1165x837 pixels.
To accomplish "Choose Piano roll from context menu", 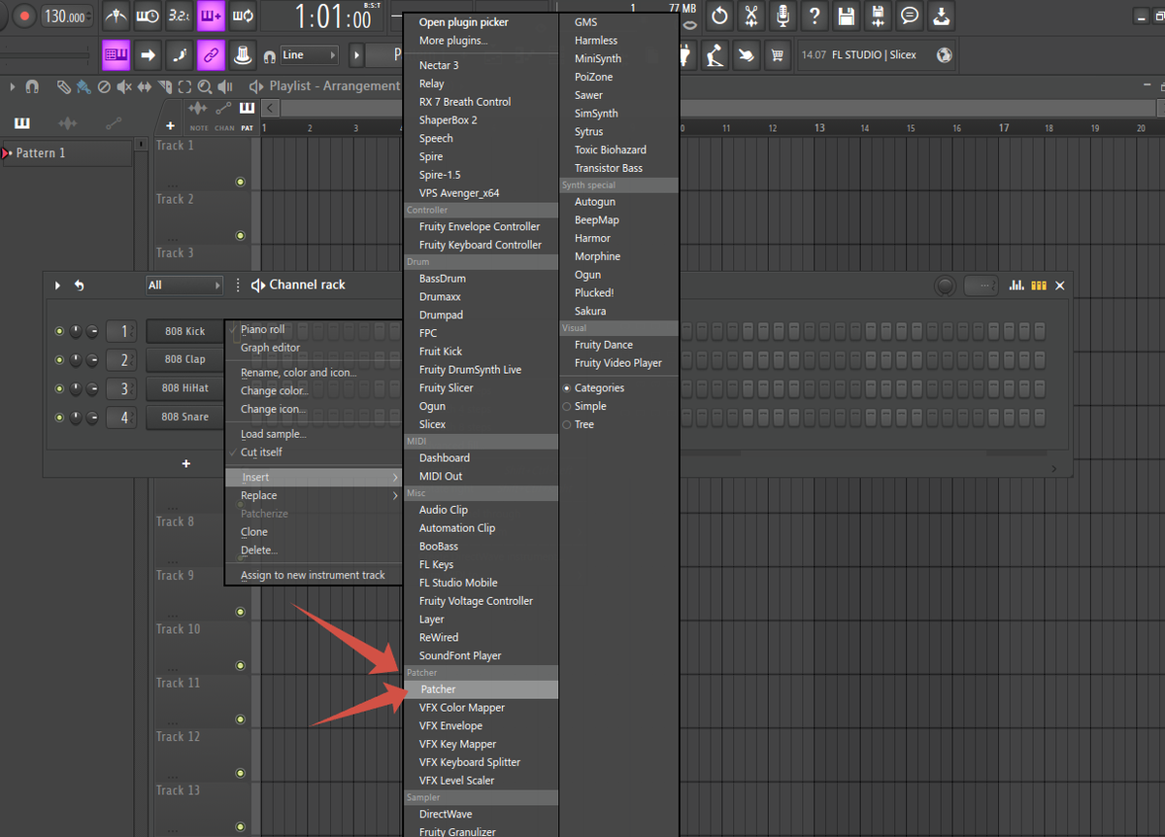I will click(x=262, y=329).
